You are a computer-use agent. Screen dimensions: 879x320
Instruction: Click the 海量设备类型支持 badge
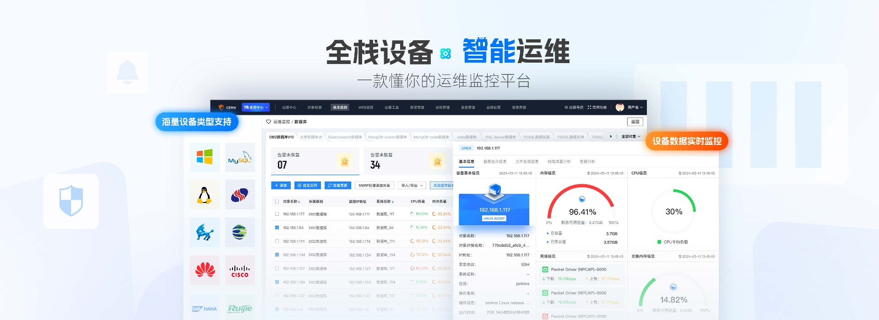pyautogui.click(x=197, y=122)
